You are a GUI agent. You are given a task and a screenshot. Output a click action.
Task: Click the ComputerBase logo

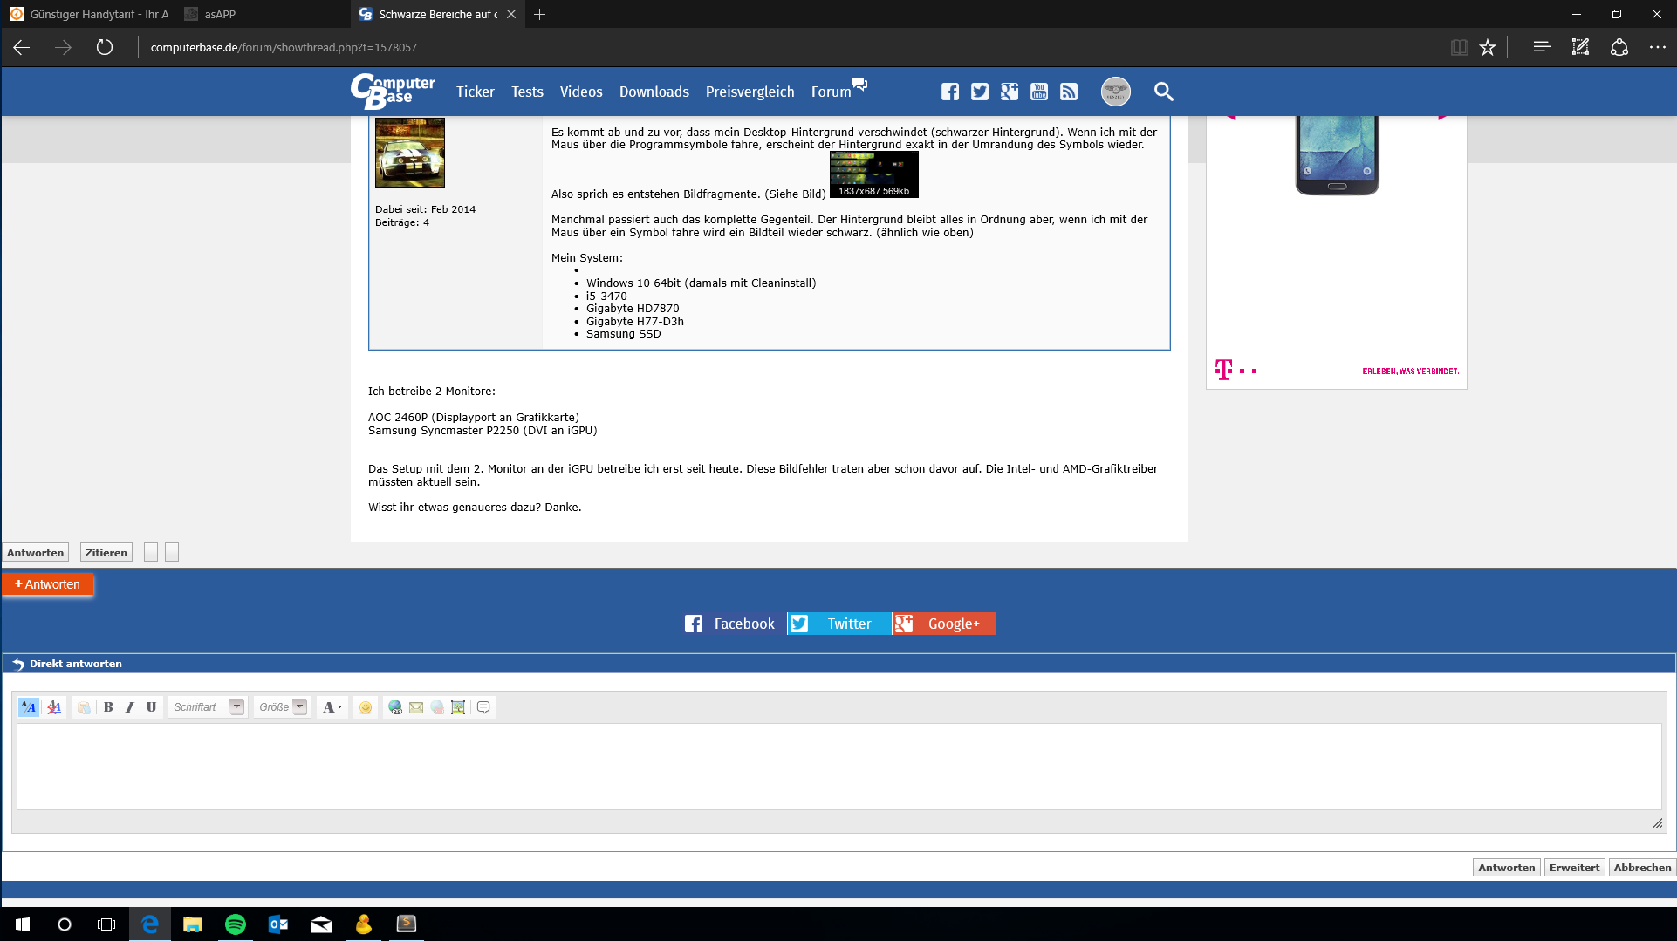393,91
